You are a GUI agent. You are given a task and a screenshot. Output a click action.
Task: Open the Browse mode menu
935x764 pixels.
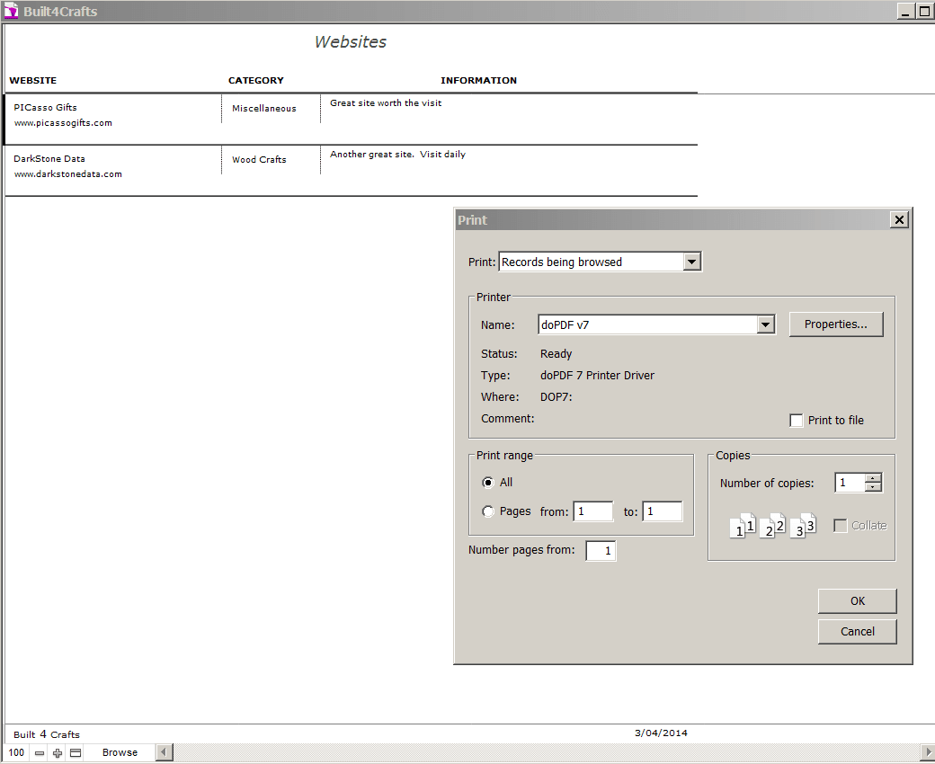(120, 753)
